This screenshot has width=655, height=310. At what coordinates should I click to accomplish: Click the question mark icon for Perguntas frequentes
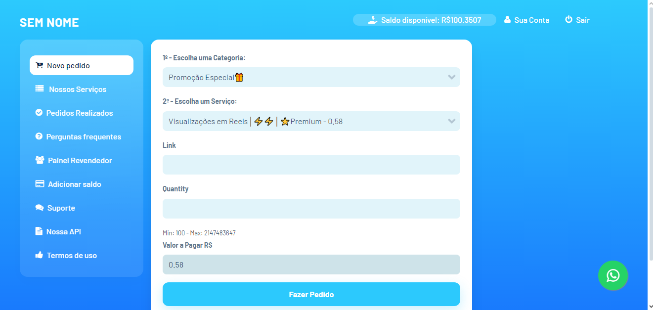click(x=39, y=136)
